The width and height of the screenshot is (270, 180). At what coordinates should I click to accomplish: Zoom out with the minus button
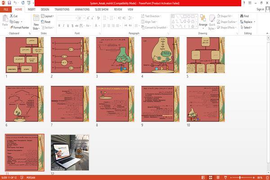[231, 177]
